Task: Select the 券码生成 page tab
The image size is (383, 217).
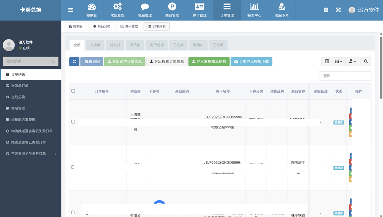Action: 128,26
